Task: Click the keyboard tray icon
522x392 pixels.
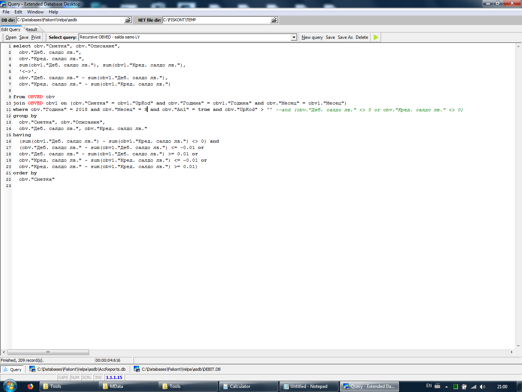Action: tap(437, 386)
